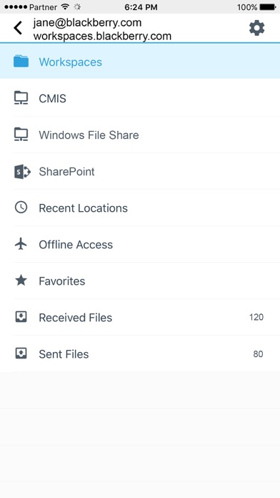Tap the Sent Files outbox icon
Screen dimensions: 280x498
[x=21, y=353]
